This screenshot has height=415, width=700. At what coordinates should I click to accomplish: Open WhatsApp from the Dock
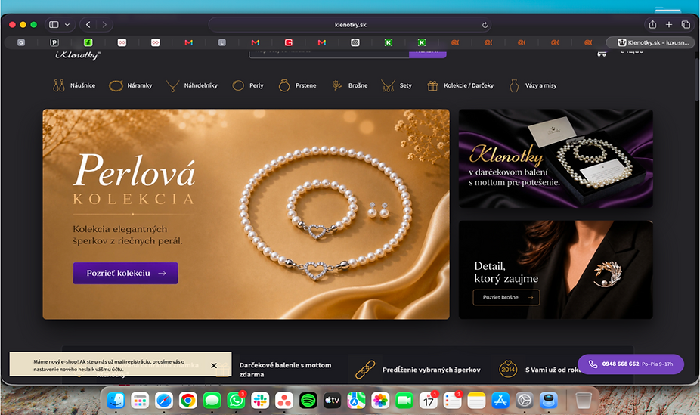coord(236,401)
